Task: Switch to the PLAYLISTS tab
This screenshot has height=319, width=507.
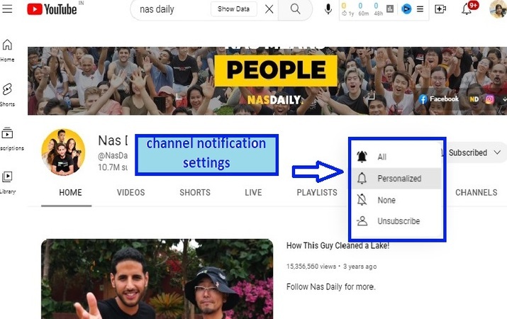Action: [317, 193]
